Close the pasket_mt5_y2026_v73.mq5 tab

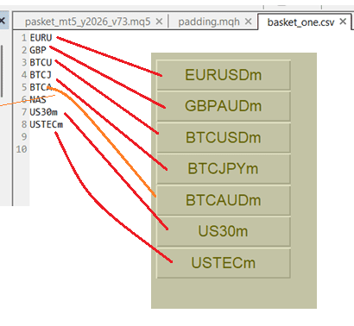click(159, 22)
